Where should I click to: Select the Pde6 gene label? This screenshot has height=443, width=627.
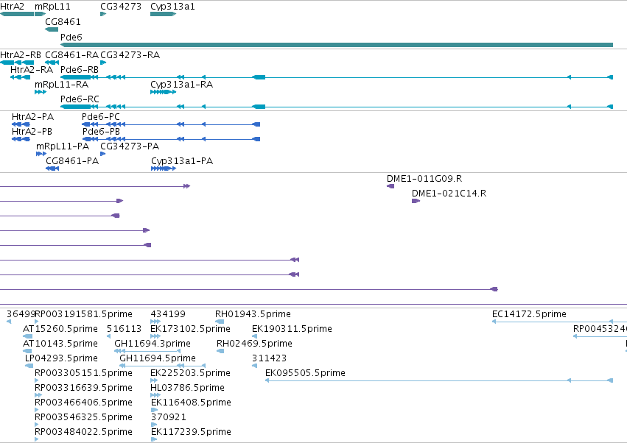point(71,37)
